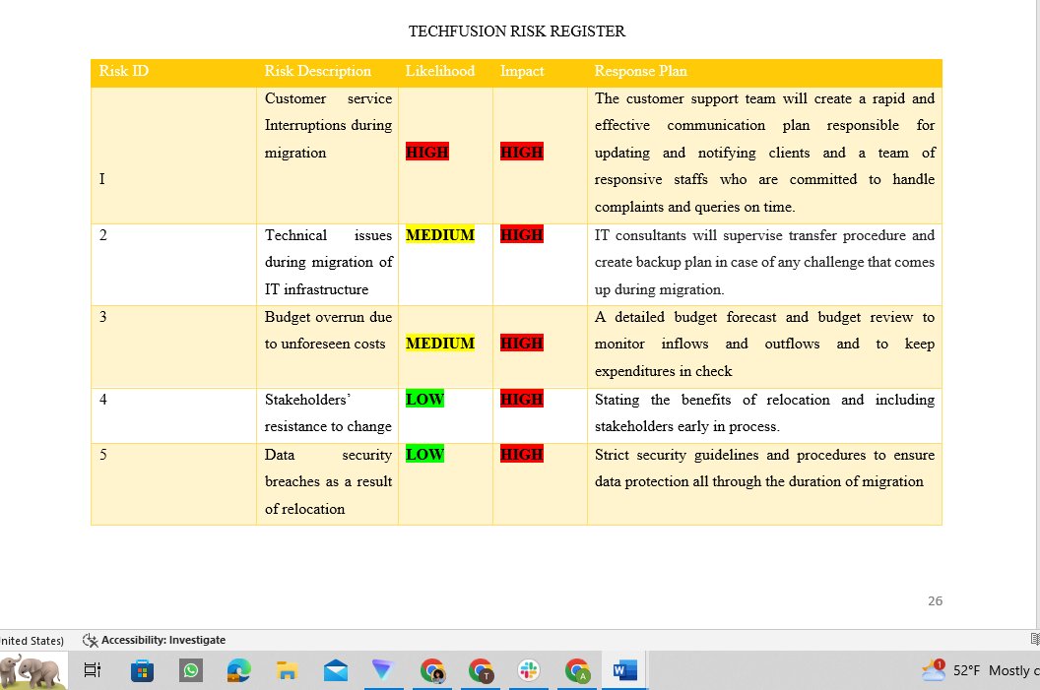Select the Word icon in the taskbar
Viewport: 1040px width, 690px height.
624,670
